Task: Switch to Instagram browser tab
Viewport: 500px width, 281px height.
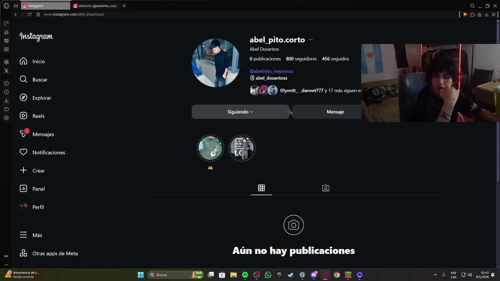Action: (45, 6)
